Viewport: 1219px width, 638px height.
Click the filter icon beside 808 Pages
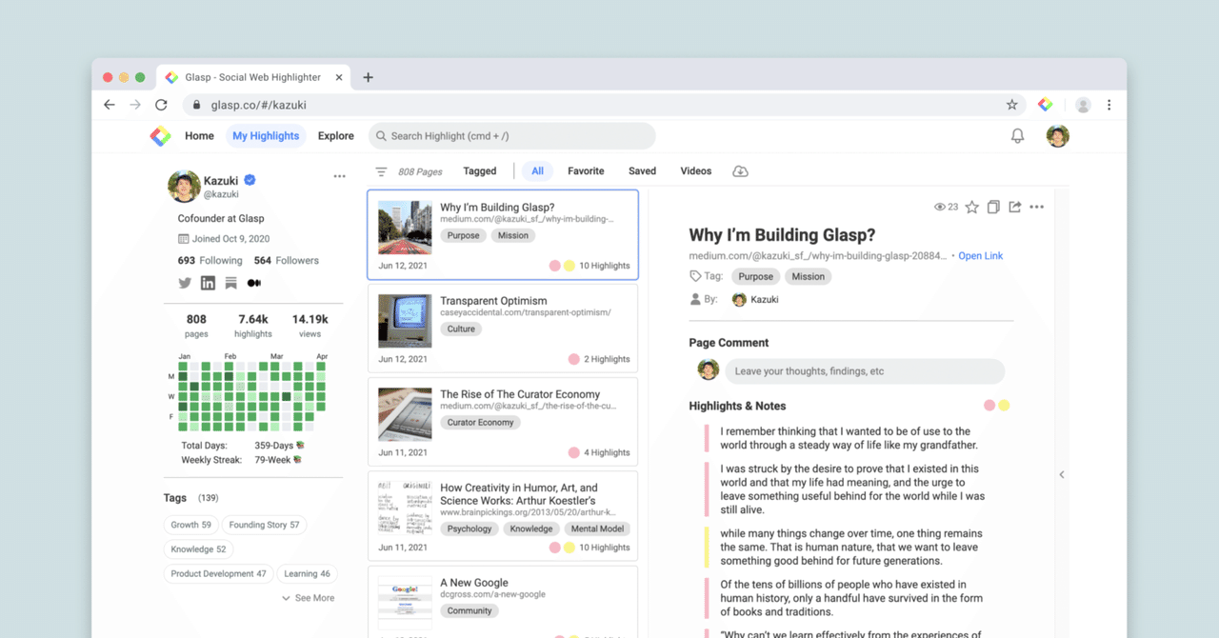(381, 171)
